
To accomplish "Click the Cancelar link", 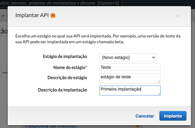I will (x=145, y=116).
